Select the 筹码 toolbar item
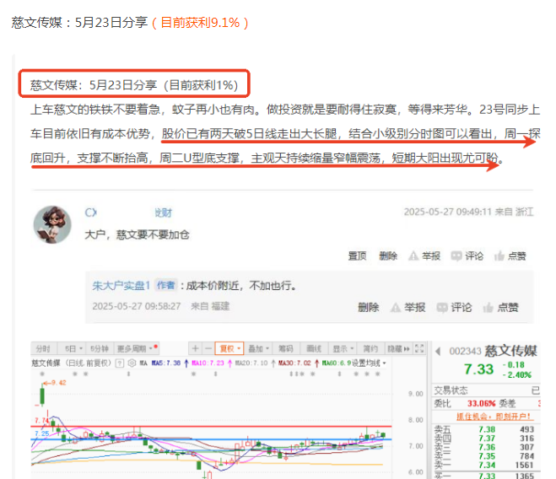 click(286, 349)
